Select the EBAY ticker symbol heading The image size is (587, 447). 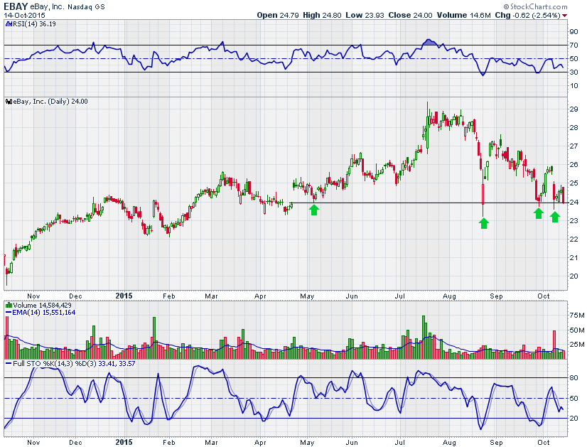(x=16, y=6)
